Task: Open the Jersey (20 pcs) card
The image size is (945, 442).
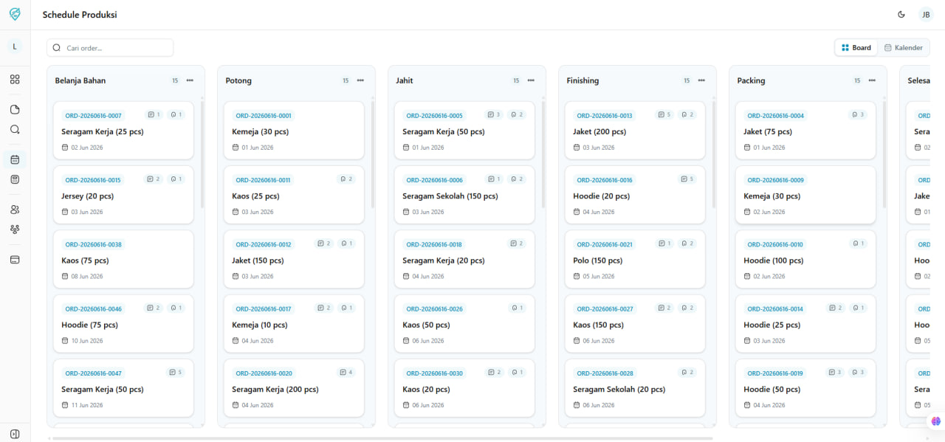Action: [123, 195]
